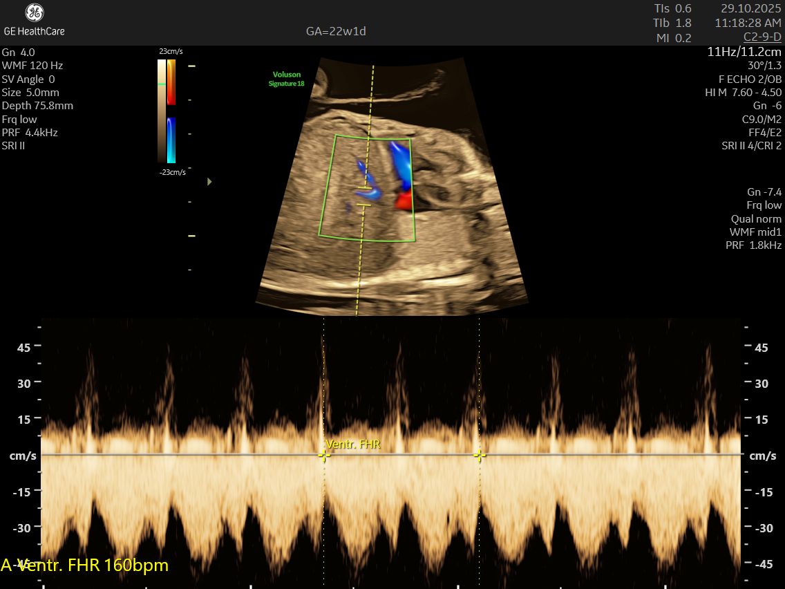Click the MI 0.2 index value
The width and height of the screenshot is (785, 589).
673,38
